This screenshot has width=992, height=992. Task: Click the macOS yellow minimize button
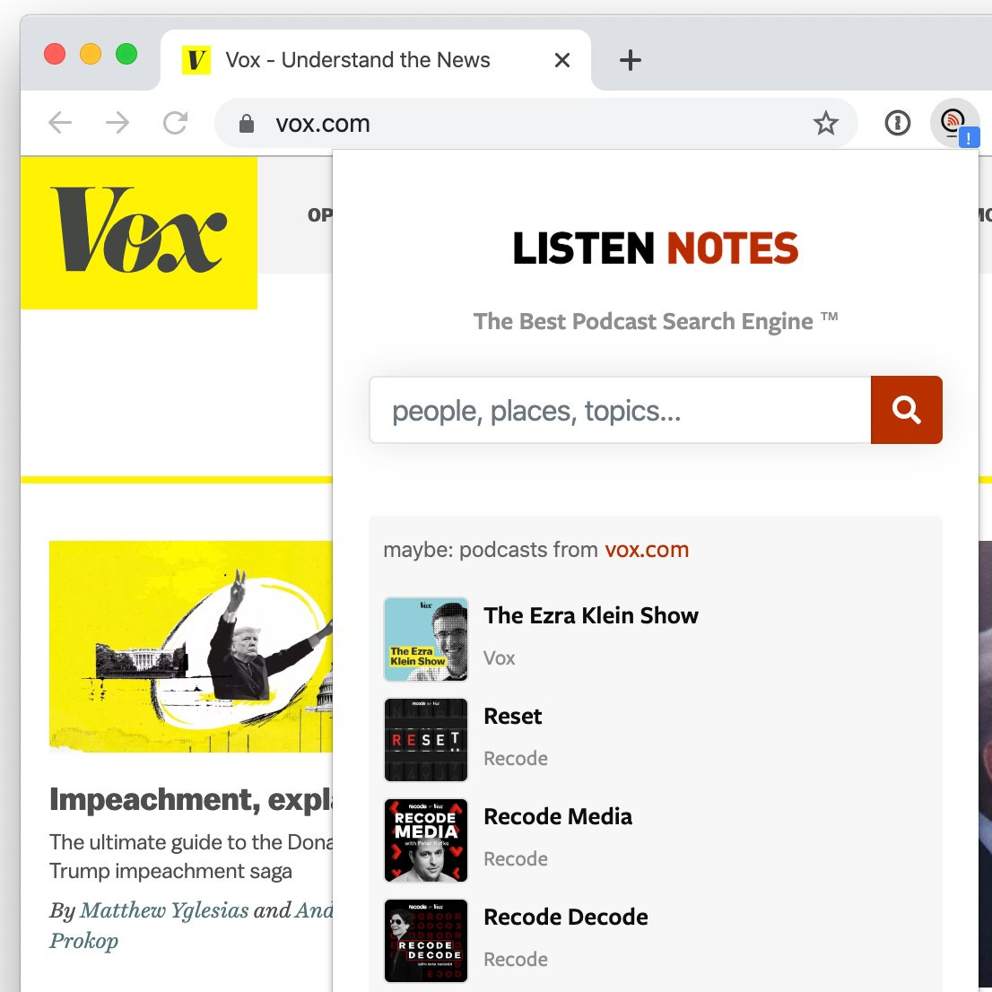(x=91, y=54)
